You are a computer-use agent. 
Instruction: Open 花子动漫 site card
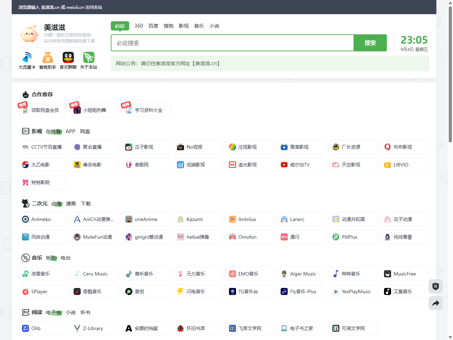[405, 219]
